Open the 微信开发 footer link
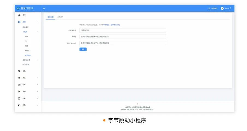The image size is (247, 131). [x=128, y=107]
